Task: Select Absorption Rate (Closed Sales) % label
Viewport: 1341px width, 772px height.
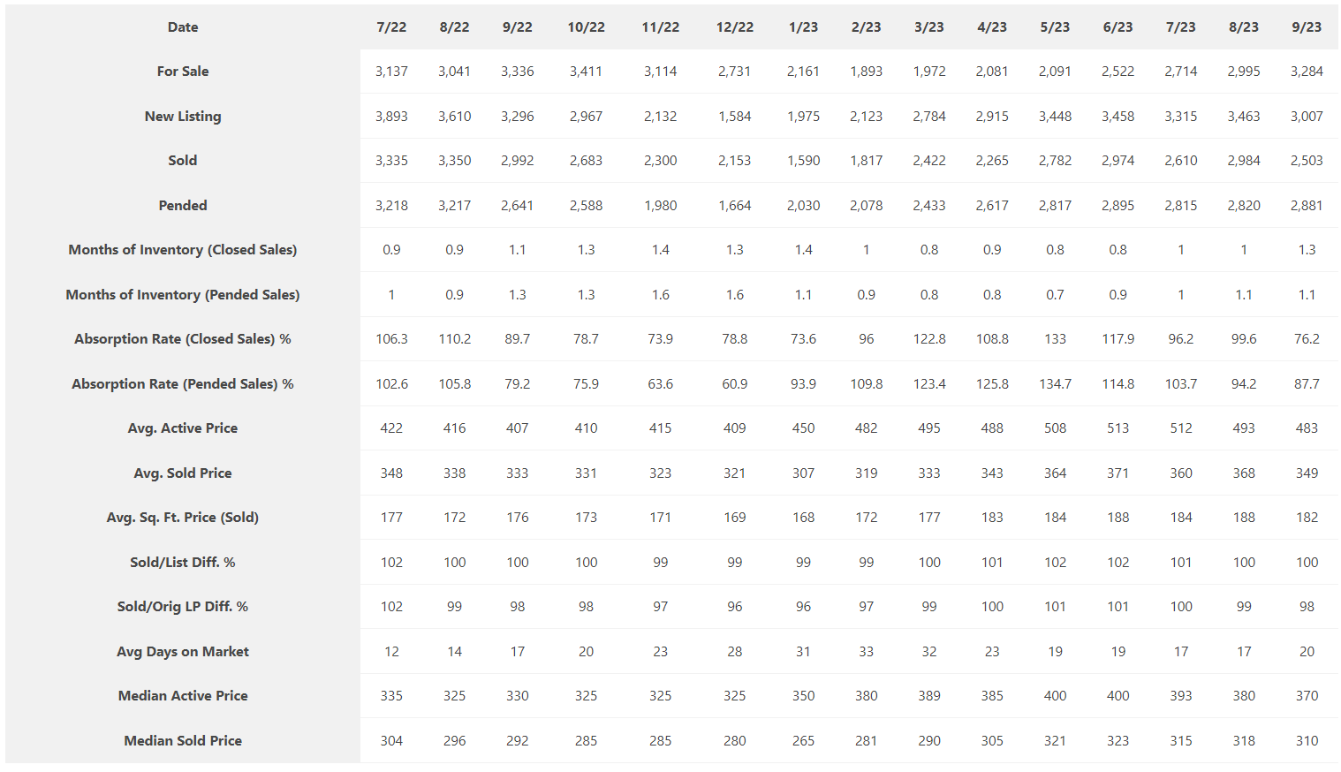Action: 183,339
